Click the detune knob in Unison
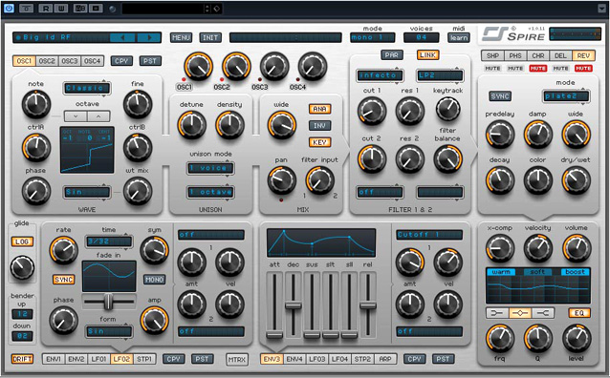The width and height of the screenshot is (610, 378). point(192,125)
